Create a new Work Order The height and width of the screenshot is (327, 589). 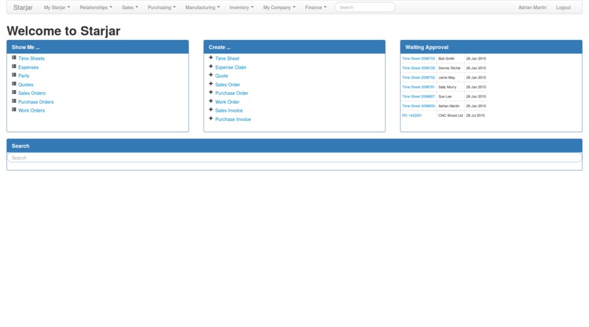[x=227, y=102]
